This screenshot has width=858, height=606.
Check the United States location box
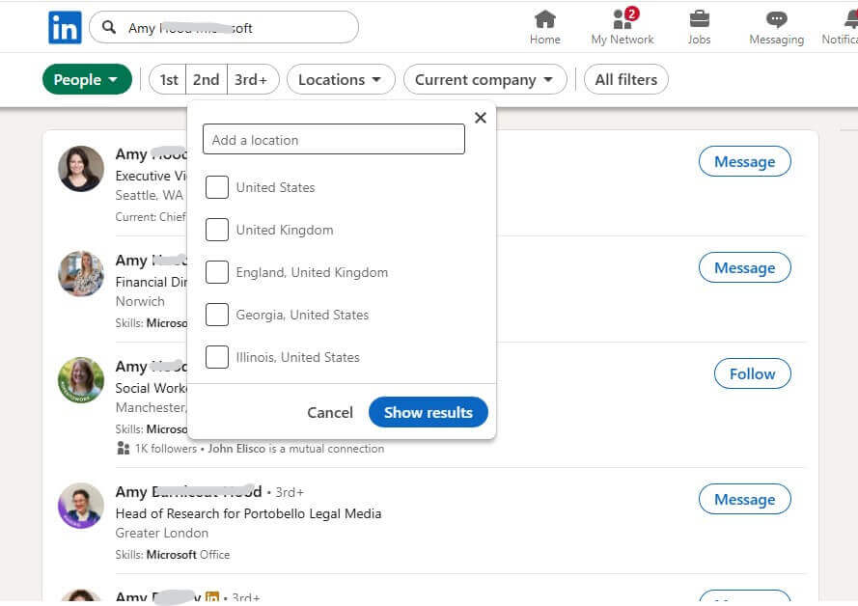click(x=217, y=187)
